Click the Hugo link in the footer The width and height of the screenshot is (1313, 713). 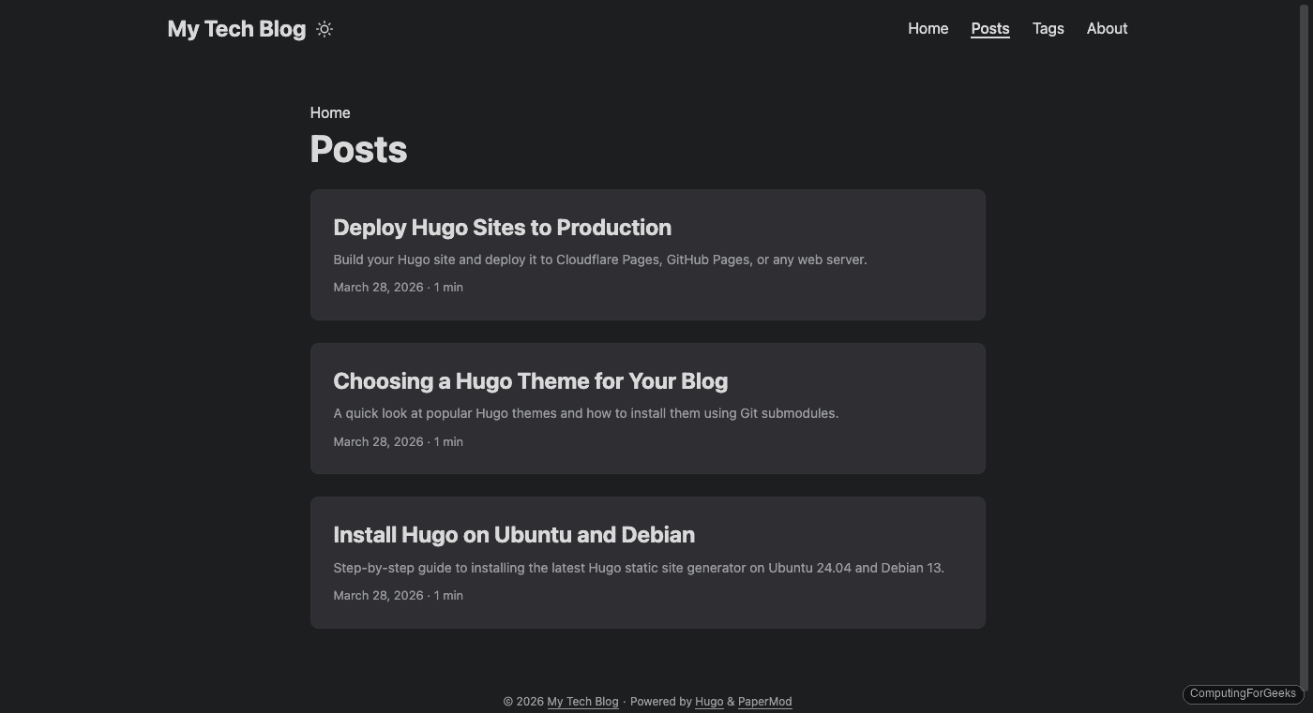point(709,701)
